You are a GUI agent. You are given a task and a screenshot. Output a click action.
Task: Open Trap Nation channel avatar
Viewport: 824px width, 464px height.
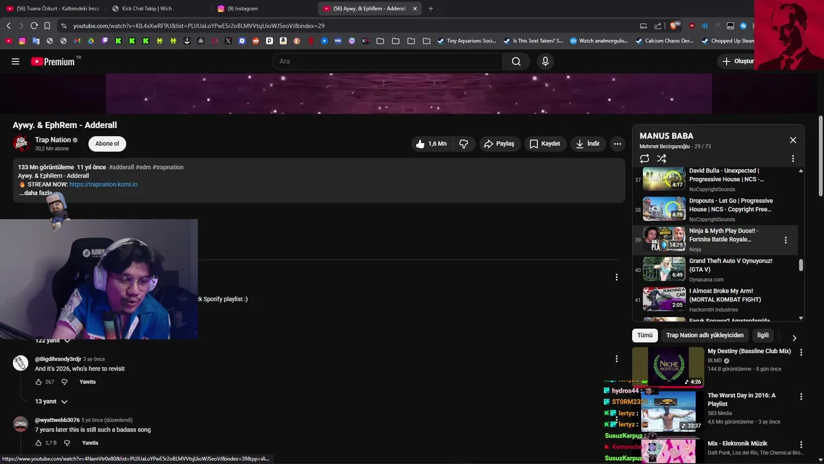(x=21, y=143)
